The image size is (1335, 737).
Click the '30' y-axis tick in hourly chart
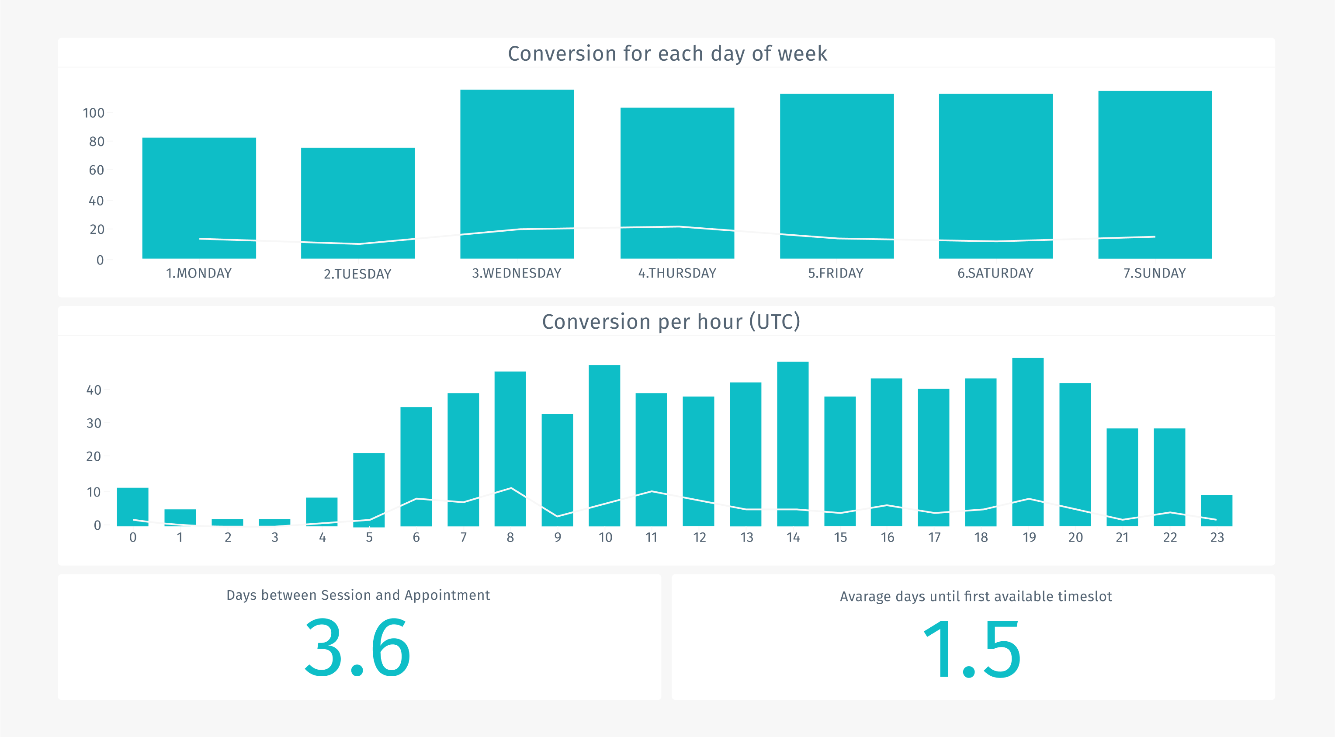click(93, 423)
